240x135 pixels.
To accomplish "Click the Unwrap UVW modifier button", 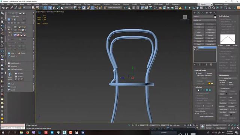I will pyautogui.click(x=210, y=44).
